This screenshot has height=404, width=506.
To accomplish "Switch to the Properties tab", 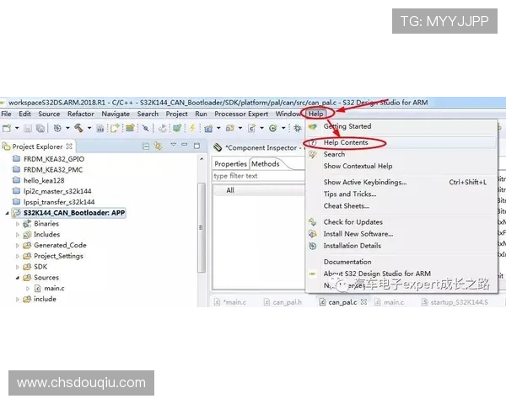I will (x=229, y=164).
